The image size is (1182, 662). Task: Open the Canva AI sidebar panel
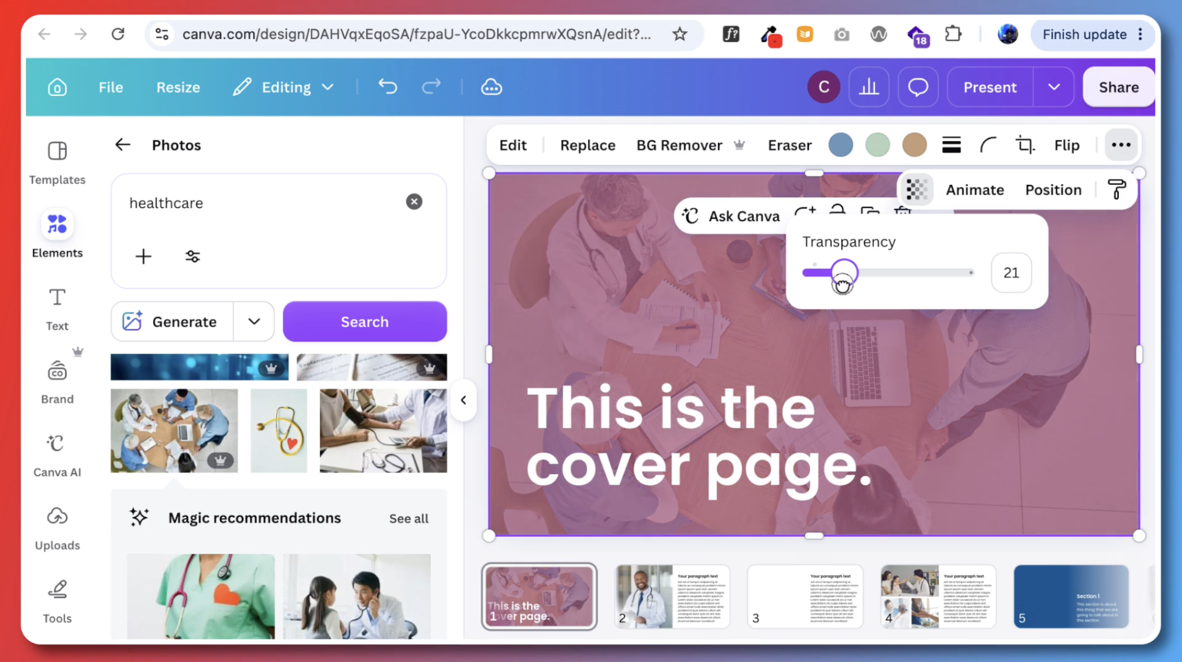click(57, 456)
